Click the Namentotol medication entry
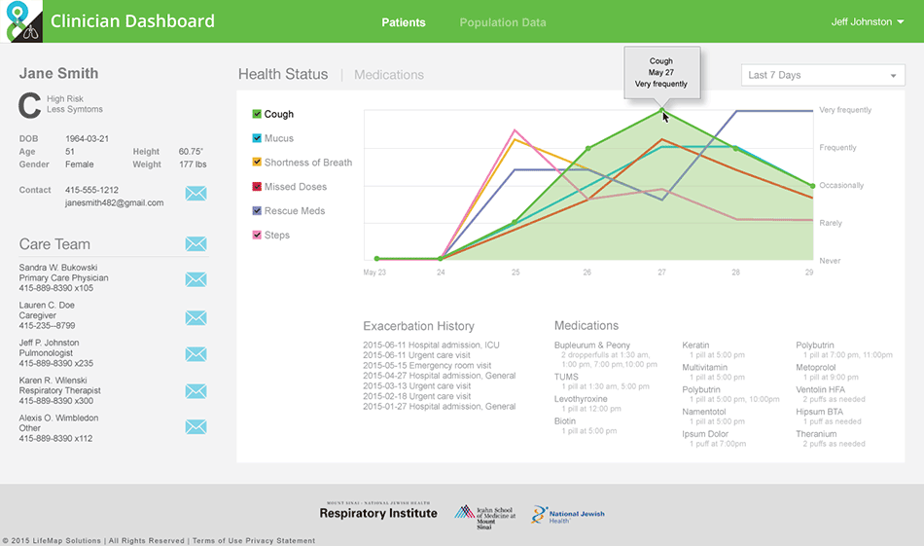The image size is (924, 546). click(704, 412)
